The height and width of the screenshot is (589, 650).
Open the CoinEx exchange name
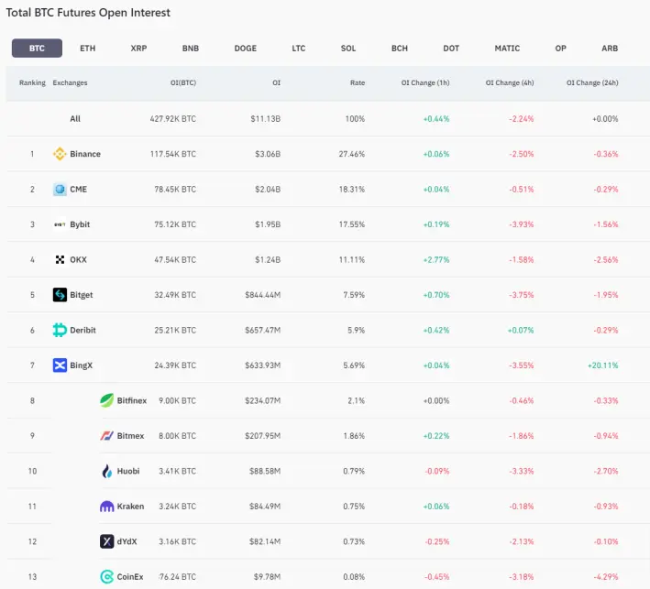click(x=130, y=576)
